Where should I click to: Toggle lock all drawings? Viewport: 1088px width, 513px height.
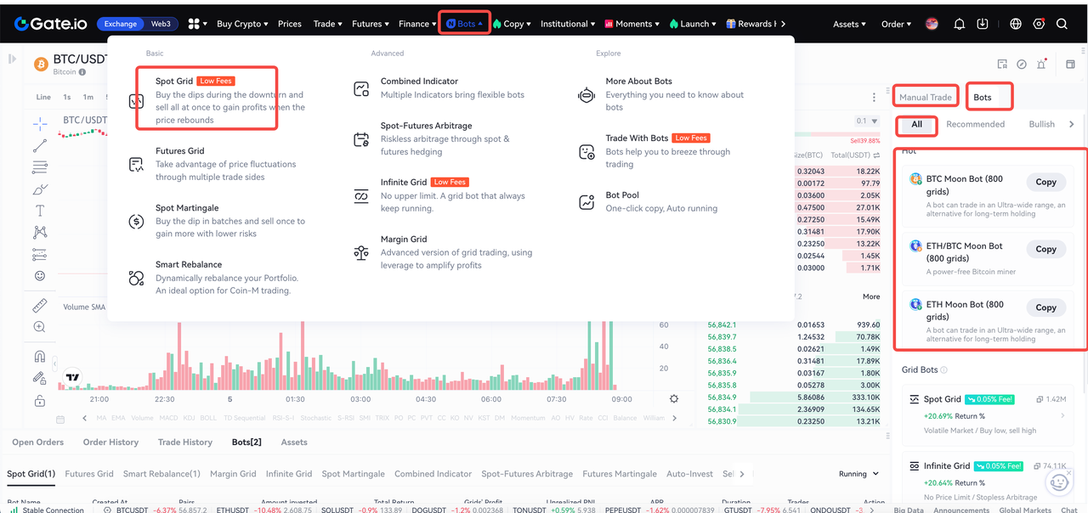pos(39,401)
